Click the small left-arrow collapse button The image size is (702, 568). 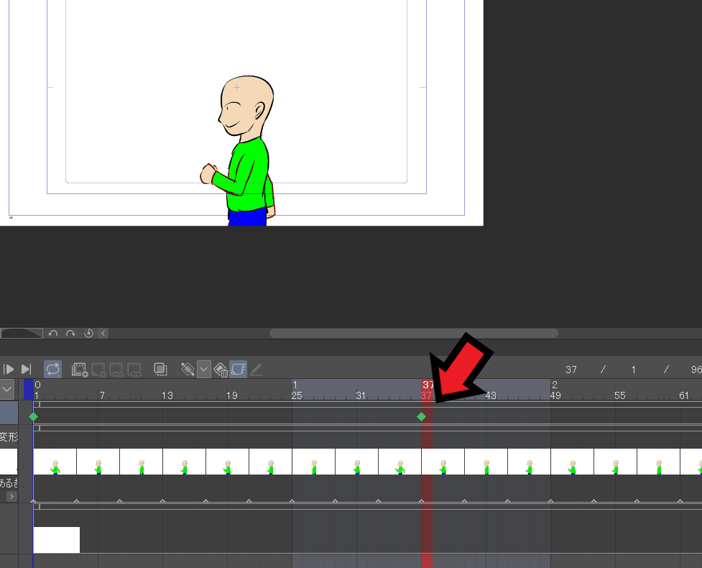pyautogui.click(x=103, y=334)
